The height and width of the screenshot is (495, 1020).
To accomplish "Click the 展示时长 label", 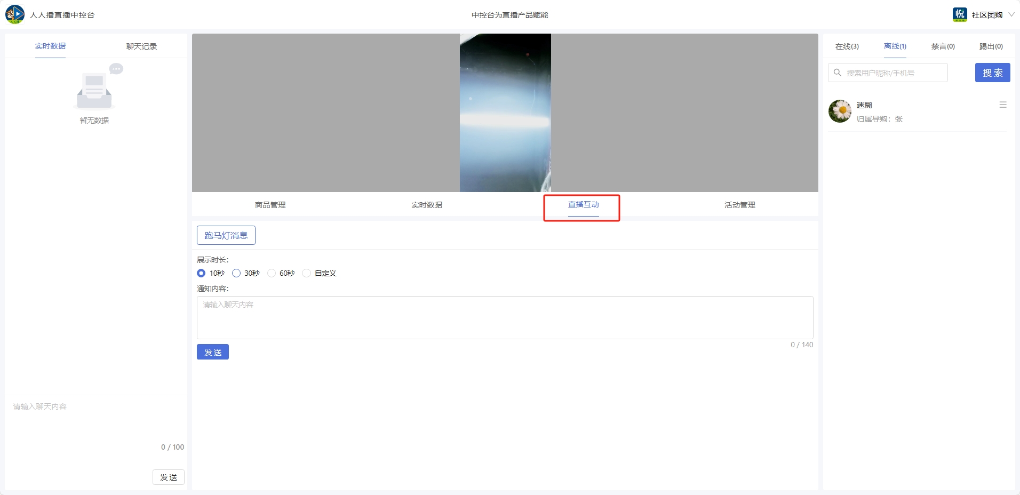I will pos(212,260).
